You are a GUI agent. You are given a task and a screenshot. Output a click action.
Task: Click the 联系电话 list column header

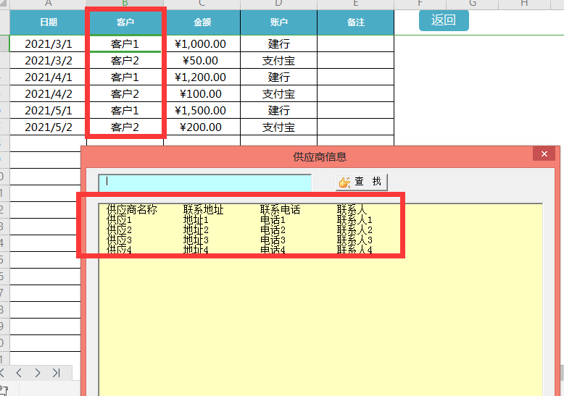281,209
